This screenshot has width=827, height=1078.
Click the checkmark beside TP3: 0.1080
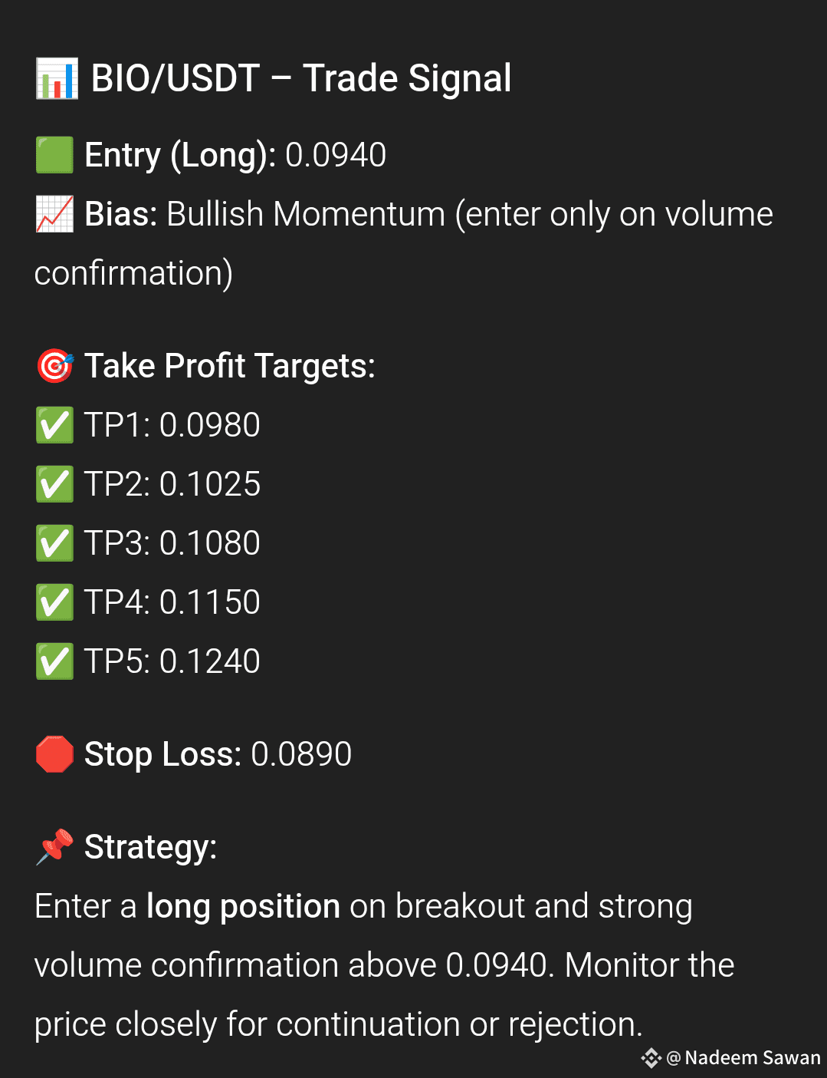click(x=54, y=543)
